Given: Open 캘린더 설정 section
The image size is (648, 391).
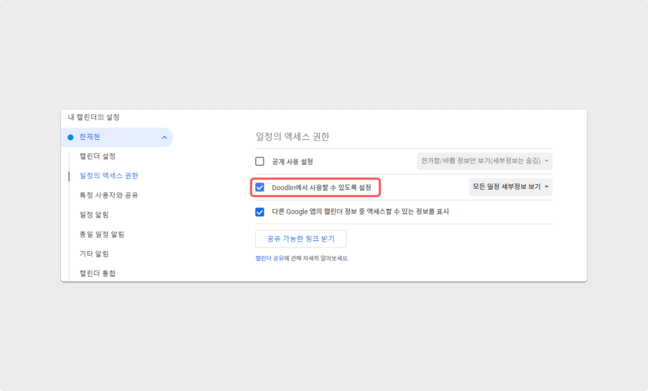Looking at the screenshot, I should click(x=97, y=156).
